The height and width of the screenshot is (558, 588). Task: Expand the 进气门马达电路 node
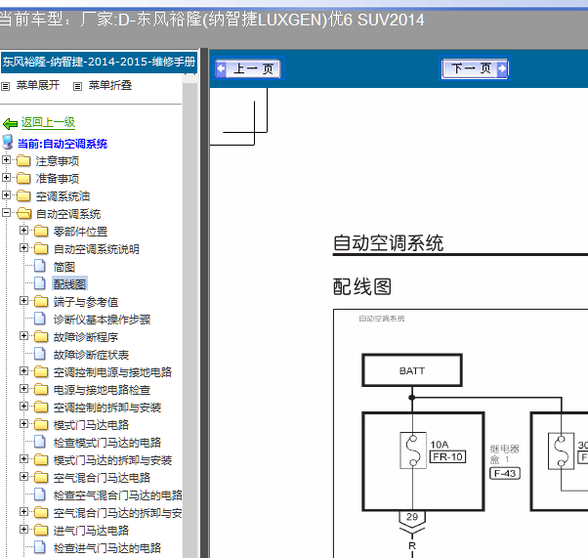click(23, 529)
